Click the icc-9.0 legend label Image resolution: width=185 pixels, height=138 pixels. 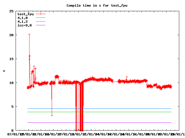pyautogui.click(x=25, y=25)
